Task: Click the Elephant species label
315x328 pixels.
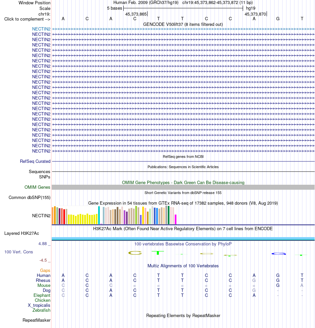Action: (x=42, y=295)
